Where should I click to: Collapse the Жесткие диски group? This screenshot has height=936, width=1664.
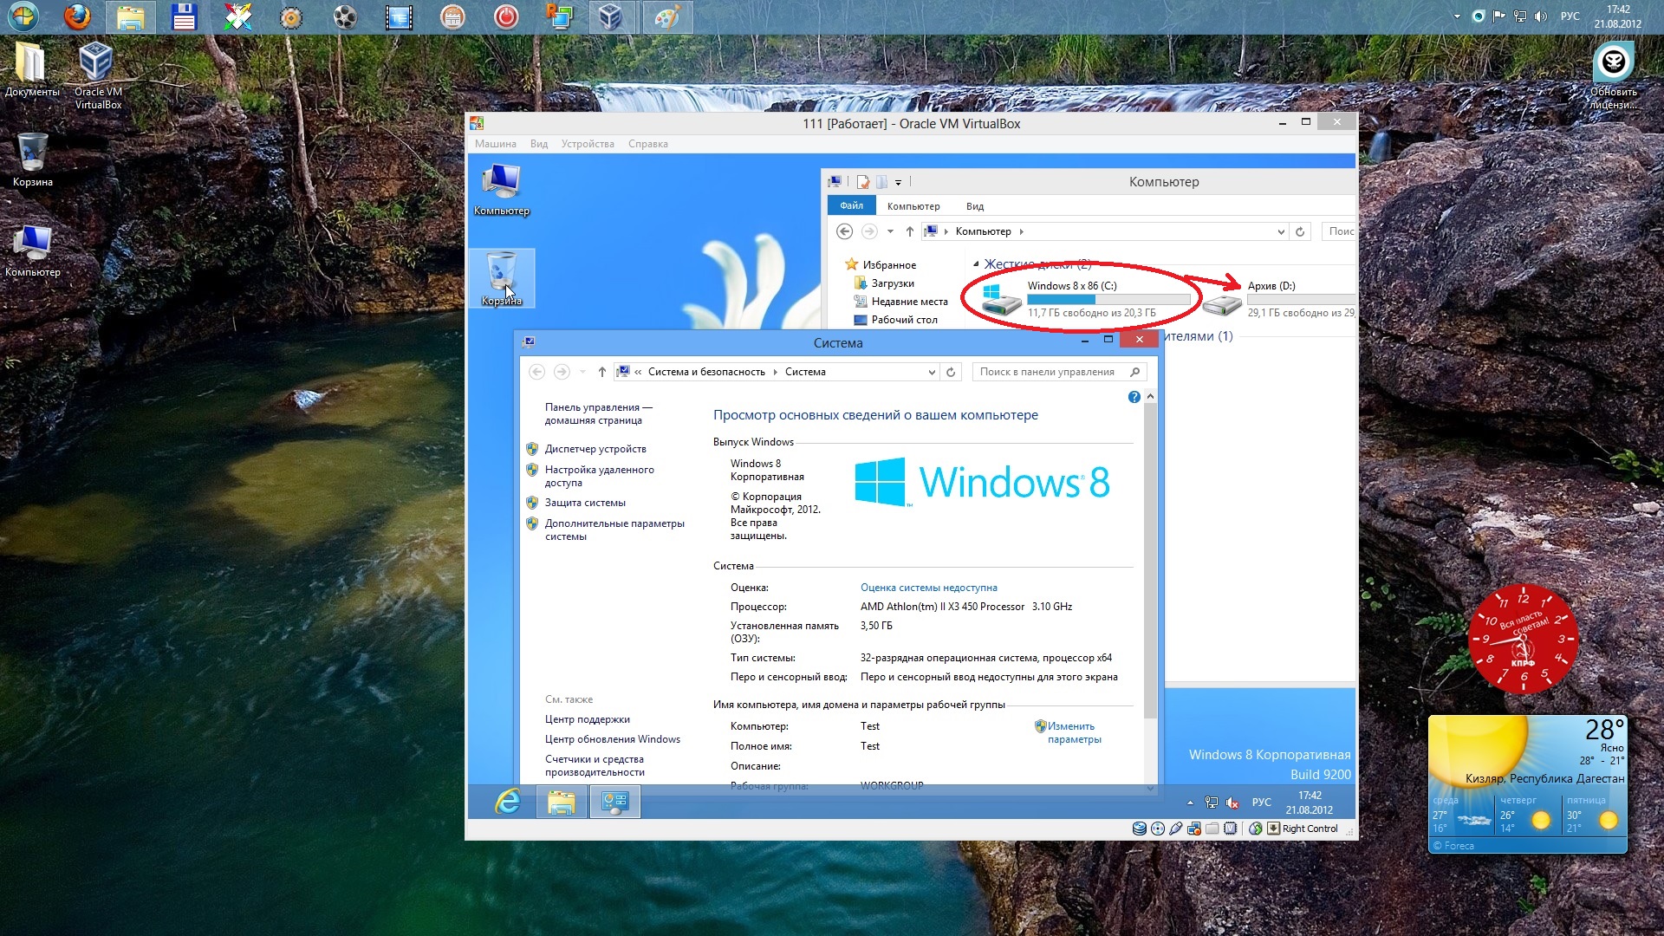(977, 264)
